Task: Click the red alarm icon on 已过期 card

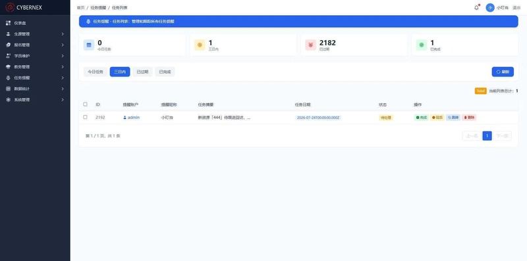Action: coord(310,45)
